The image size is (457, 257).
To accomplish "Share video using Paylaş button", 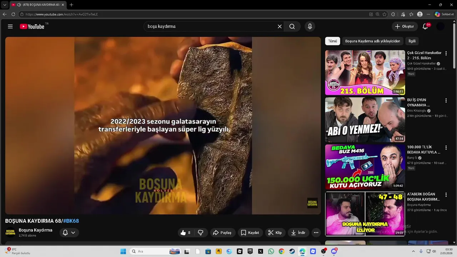I will (x=222, y=233).
